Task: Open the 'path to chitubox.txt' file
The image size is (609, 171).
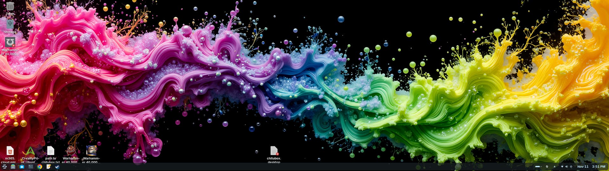Action: click(50, 151)
